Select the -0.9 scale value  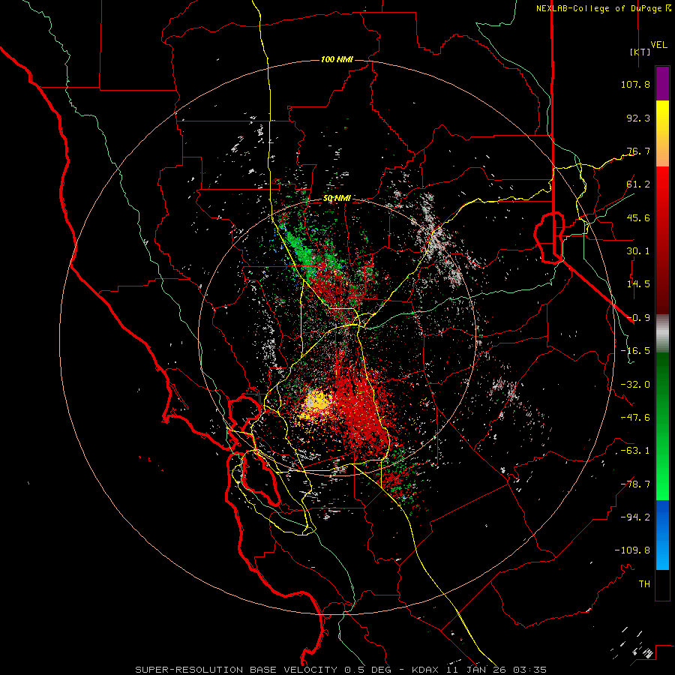pos(638,318)
